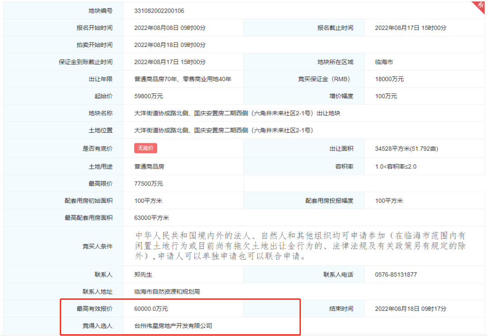Image resolution: width=488 pixels, height=336 pixels.
Task: Click the 竞买保证金 value 18000万元
Action: 389,79
